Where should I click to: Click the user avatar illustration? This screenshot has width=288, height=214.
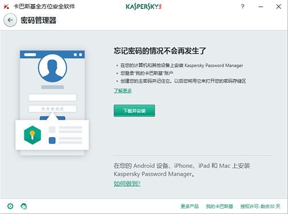52,68
